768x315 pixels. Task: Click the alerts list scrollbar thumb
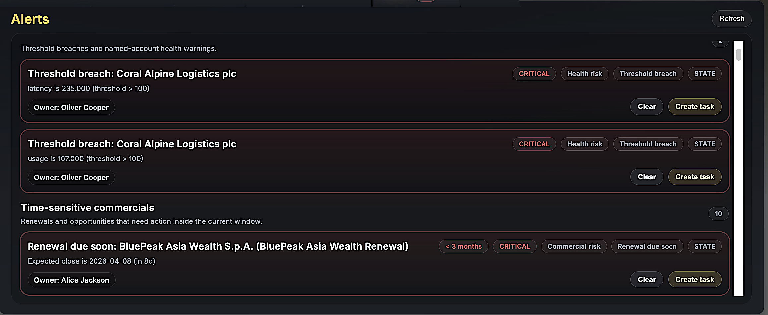(x=738, y=55)
